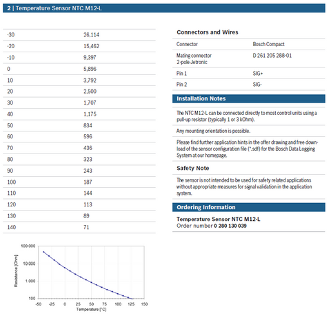Click the safety related applications paragraph
This screenshot has width=331, height=320.
pyautogui.click(x=244, y=186)
